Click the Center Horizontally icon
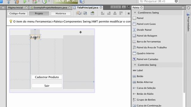 point(115,13)
